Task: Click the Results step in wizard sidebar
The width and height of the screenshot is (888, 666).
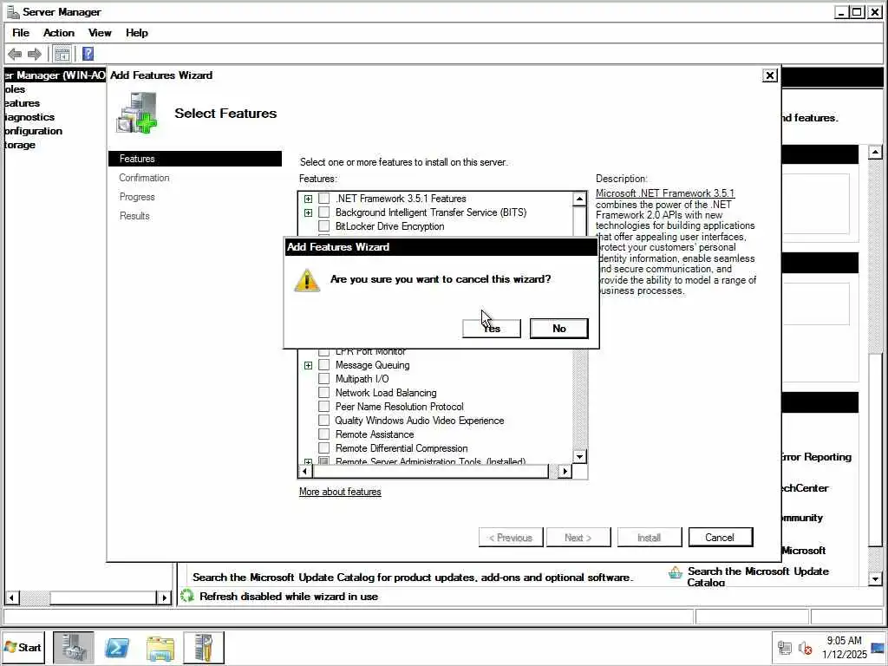Action: 134,216
